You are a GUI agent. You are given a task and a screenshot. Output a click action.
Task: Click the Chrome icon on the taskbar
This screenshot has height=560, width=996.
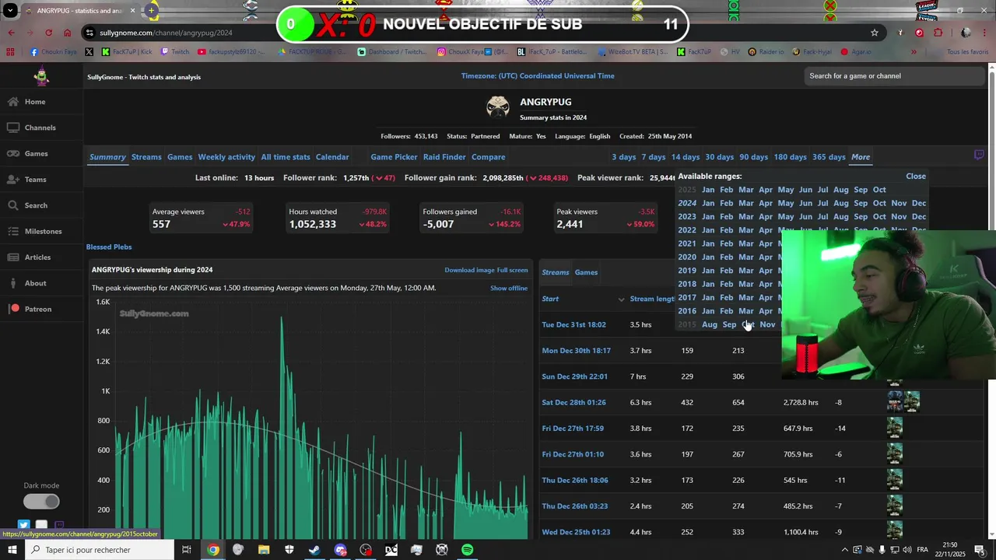tap(213, 550)
